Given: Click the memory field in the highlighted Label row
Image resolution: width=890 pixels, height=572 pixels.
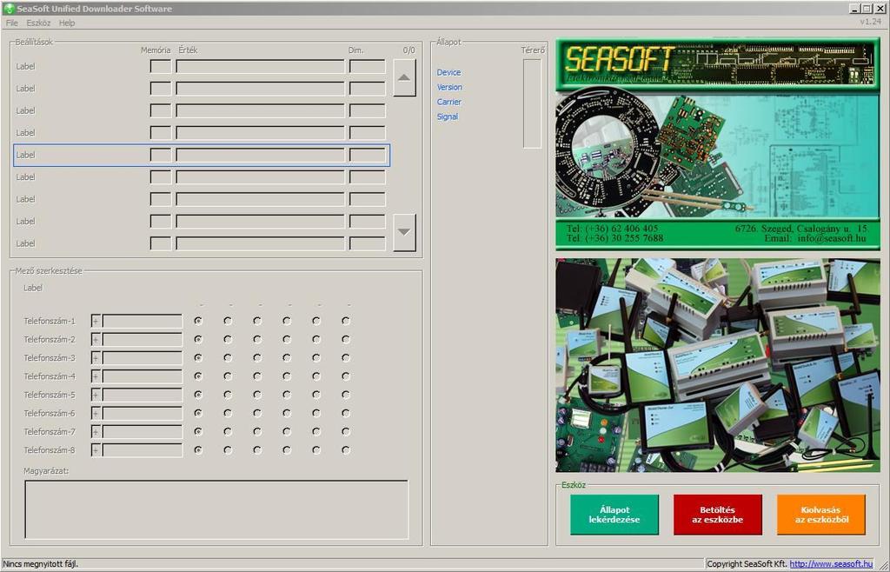Looking at the screenshot, I should point(161,155).
